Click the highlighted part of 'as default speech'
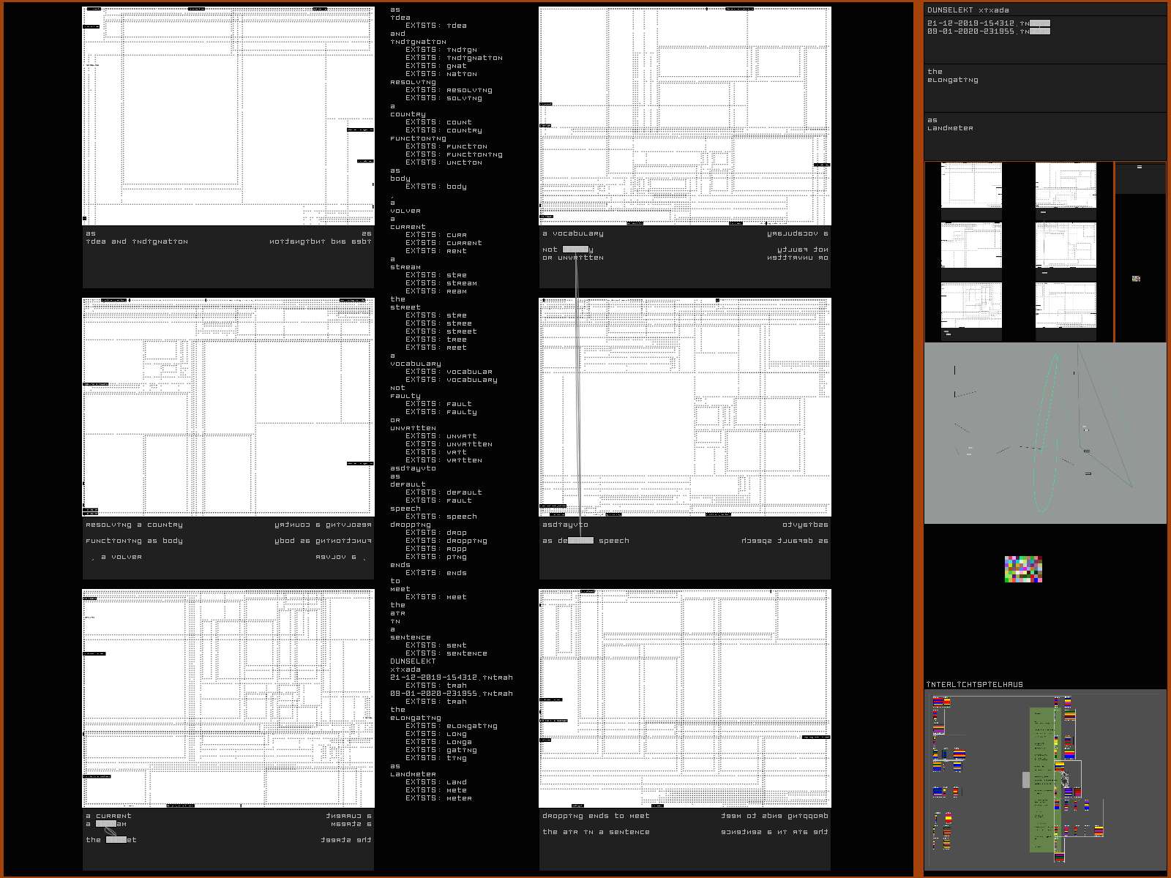This screenshot has height=878, width=1171. pos(580,541)
